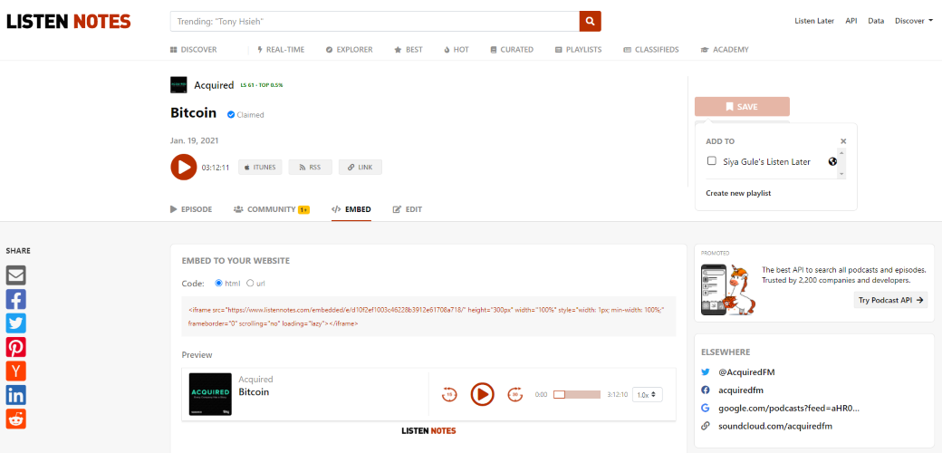
Task: Click the iframe embed code box
Action: tap(429, 316)
